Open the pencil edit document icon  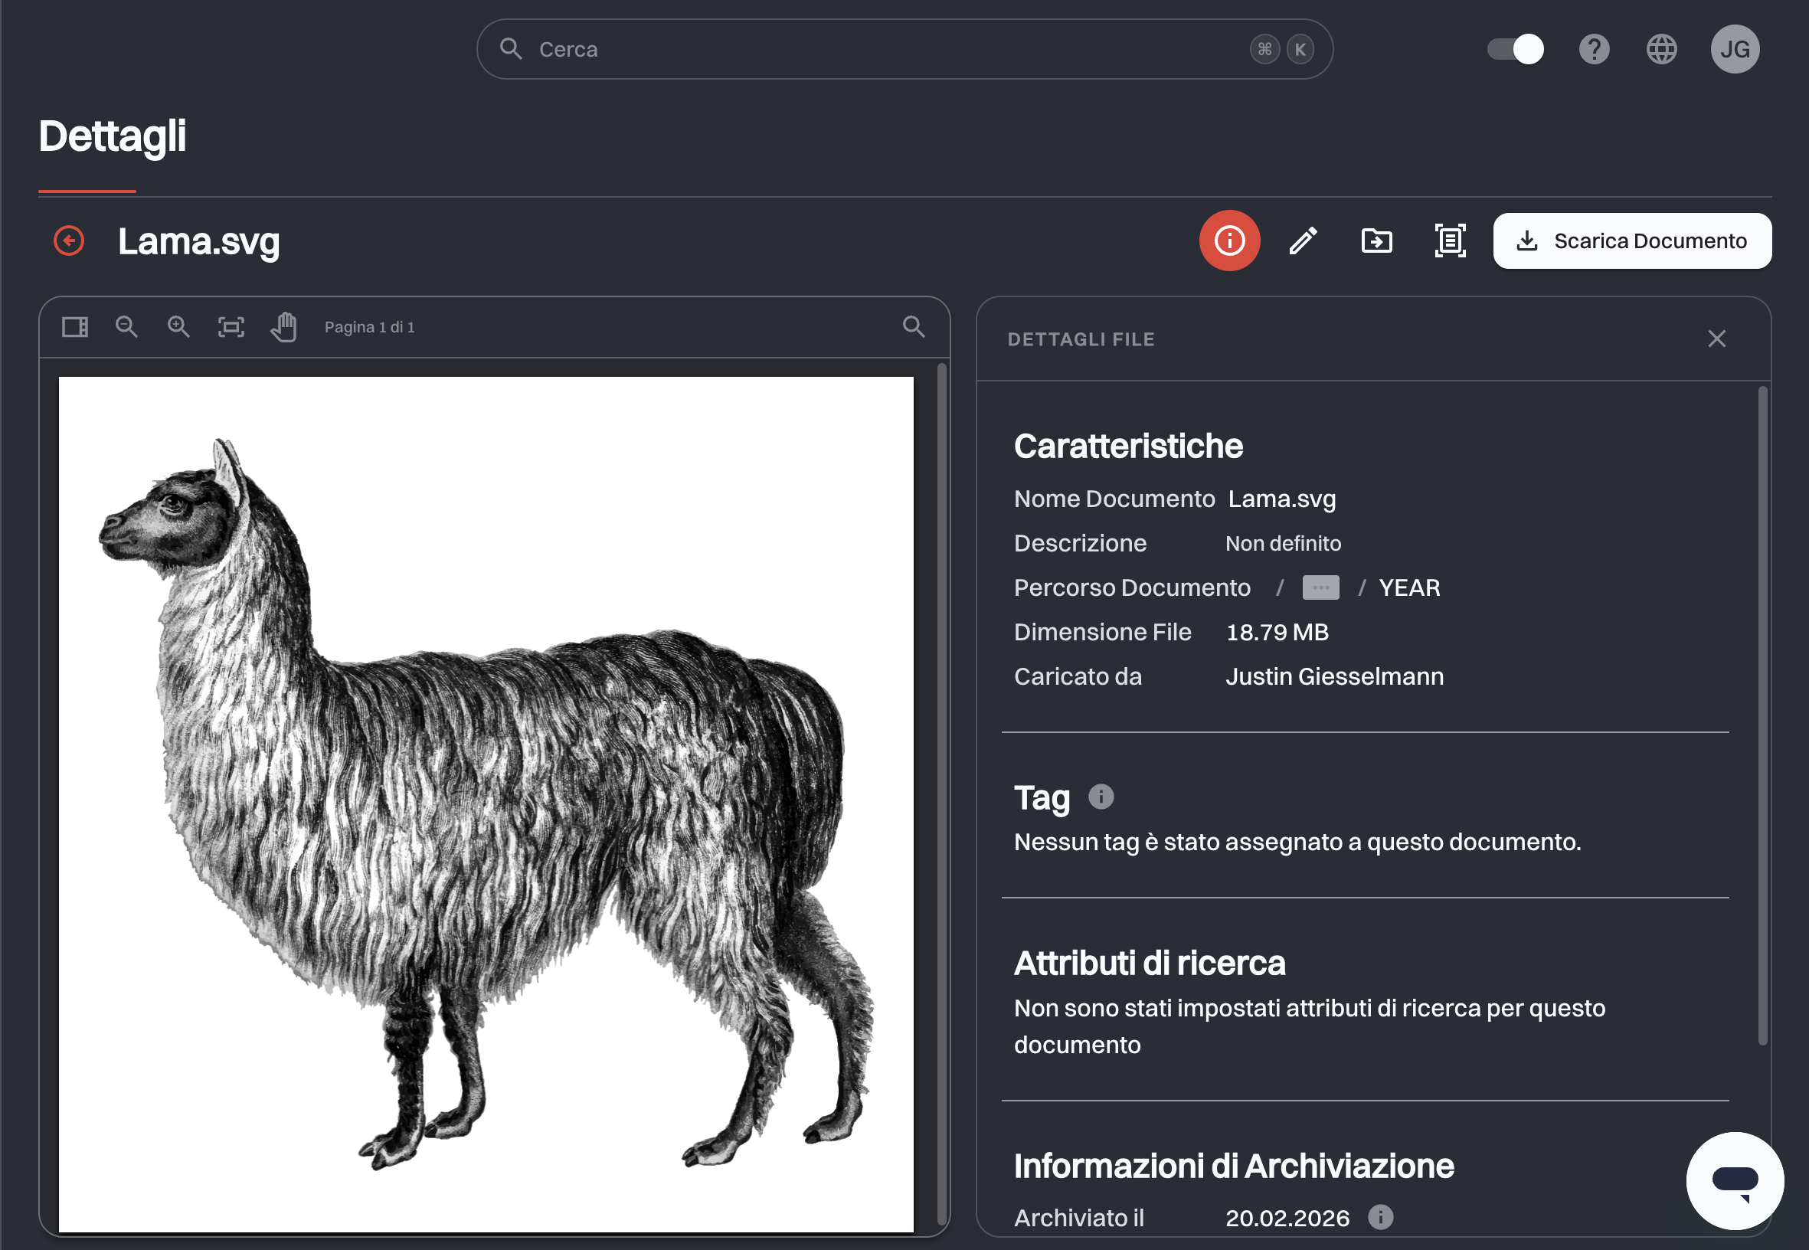pyautogui.click(x=1303, y=241)
